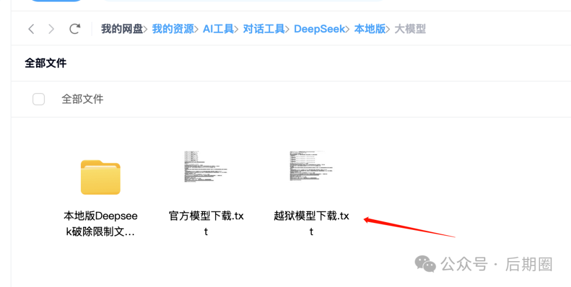Open 本地版 in the breadcrumb

click(x=370, y=29)
